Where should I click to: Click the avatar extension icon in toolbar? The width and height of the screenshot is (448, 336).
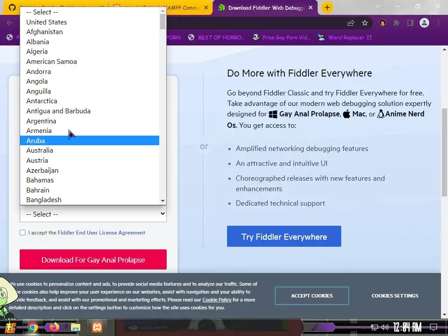(x=382, y=23)
